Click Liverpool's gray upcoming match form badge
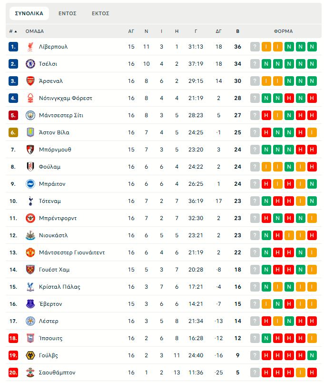This screenshot has height=383, width=324. point(255,47)
